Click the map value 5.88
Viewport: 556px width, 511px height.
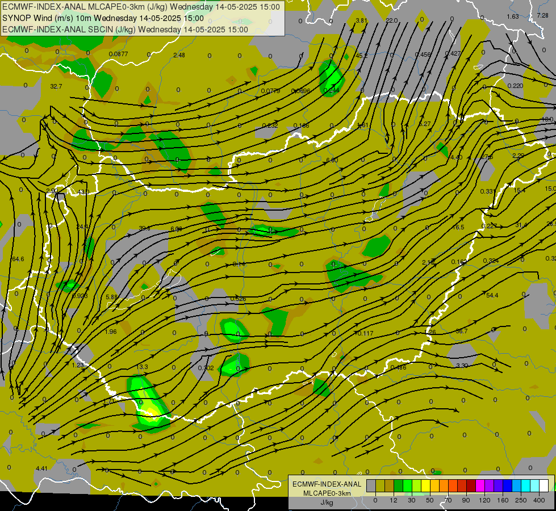tap(112, 297)
